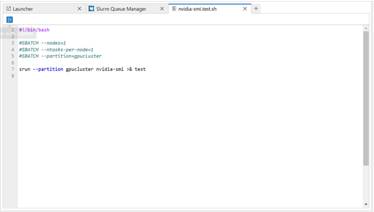Place cursor on the #!/bin/bash line

34,30
